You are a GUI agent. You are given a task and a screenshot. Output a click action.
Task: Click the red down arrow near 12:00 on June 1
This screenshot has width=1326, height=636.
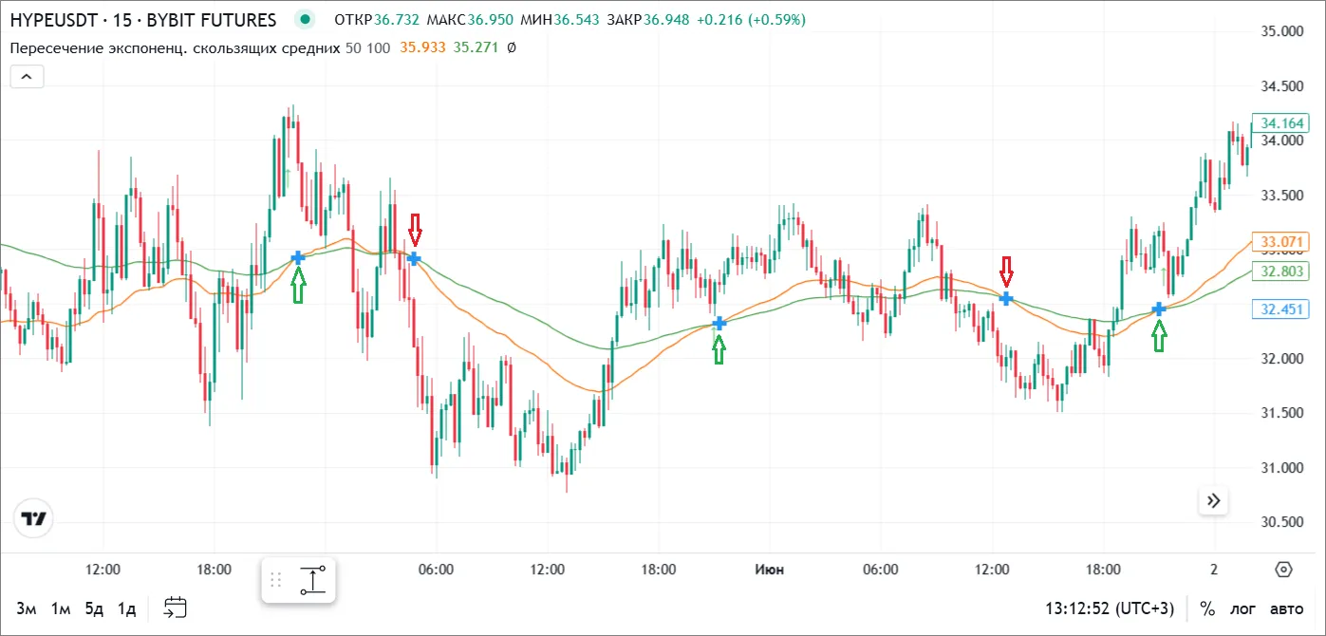(1006, 271)
